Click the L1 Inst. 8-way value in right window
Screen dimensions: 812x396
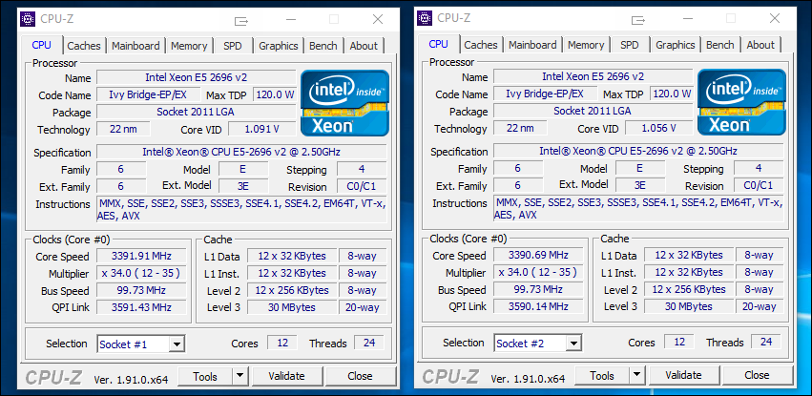point(759,272)
